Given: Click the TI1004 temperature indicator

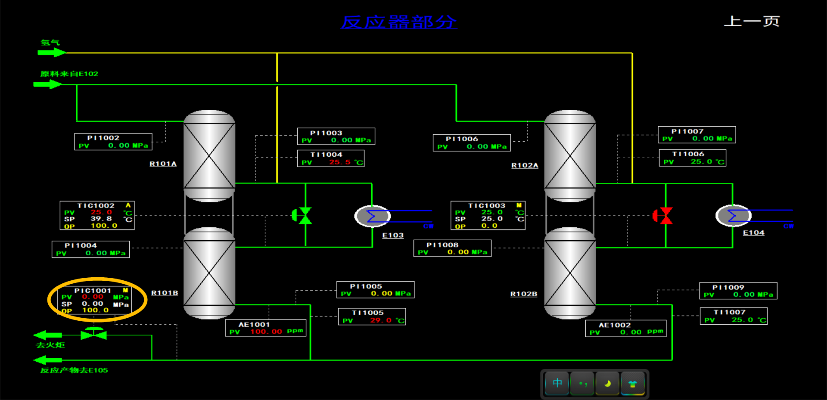Looking at the screenshot, I should 331,158.
